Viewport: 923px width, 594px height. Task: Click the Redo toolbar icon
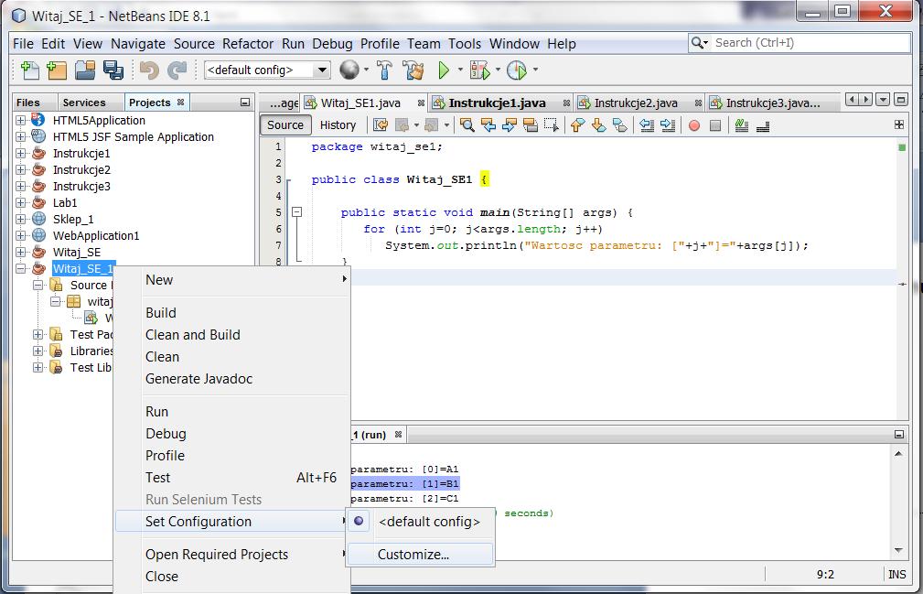177,70
